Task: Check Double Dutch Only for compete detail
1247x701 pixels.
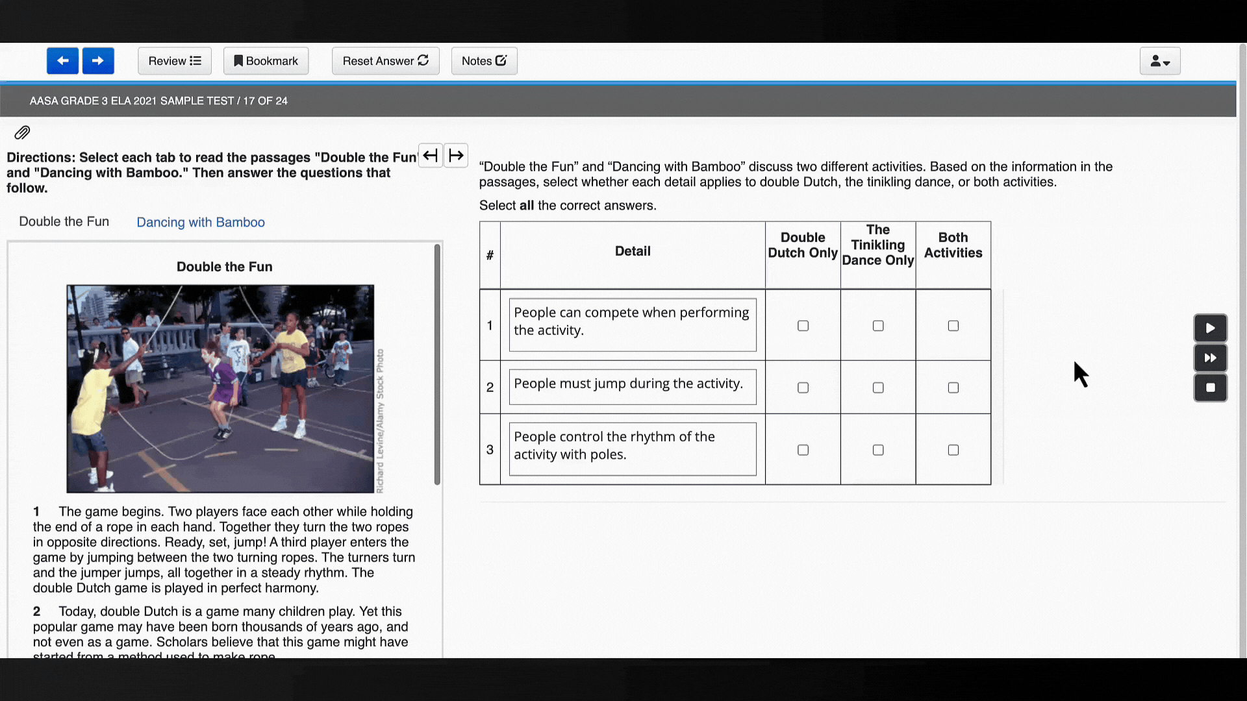Action: click(x=803, y=326)
